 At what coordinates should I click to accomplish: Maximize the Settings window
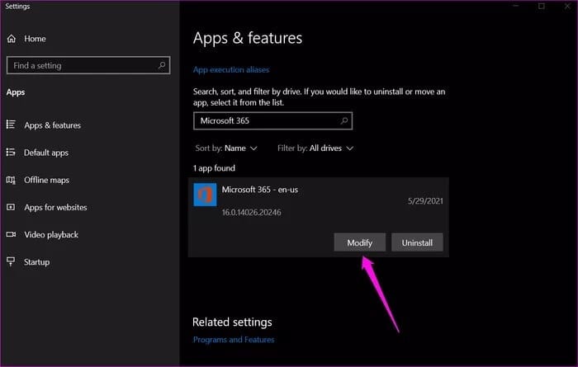(542, 6)
